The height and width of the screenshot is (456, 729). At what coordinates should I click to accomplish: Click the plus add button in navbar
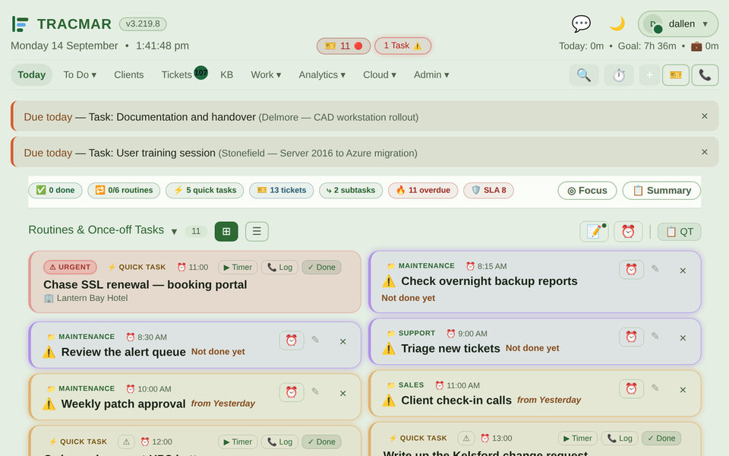coord(649,75)
